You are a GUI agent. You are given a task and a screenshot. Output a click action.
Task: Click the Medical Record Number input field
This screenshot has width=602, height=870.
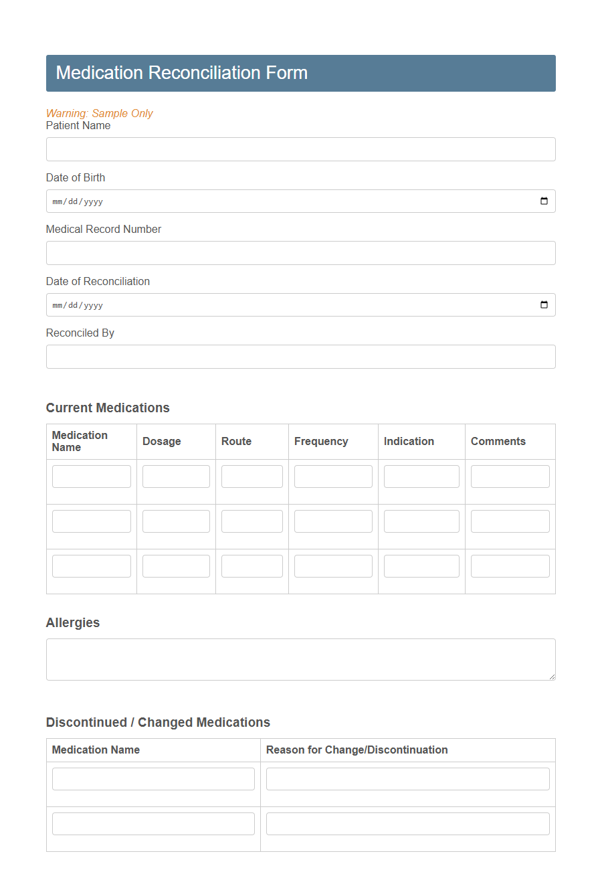pos(300,253)
